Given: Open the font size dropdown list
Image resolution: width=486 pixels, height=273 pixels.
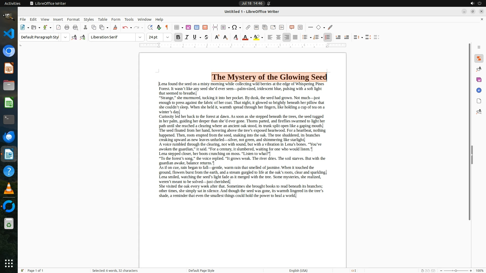Looking at the screenshot, I should point(168,37).
